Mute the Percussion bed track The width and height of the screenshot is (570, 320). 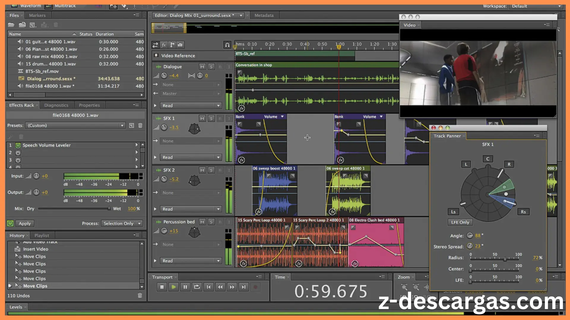click(202, 222)
